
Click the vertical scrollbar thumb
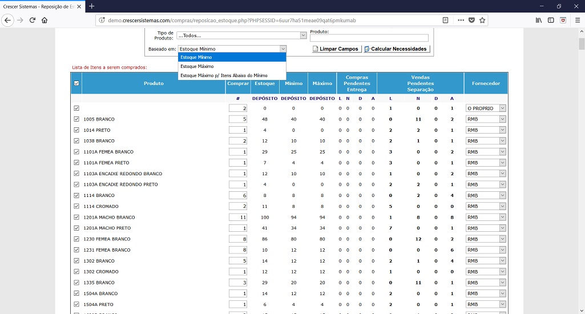[x=582, y=44]
